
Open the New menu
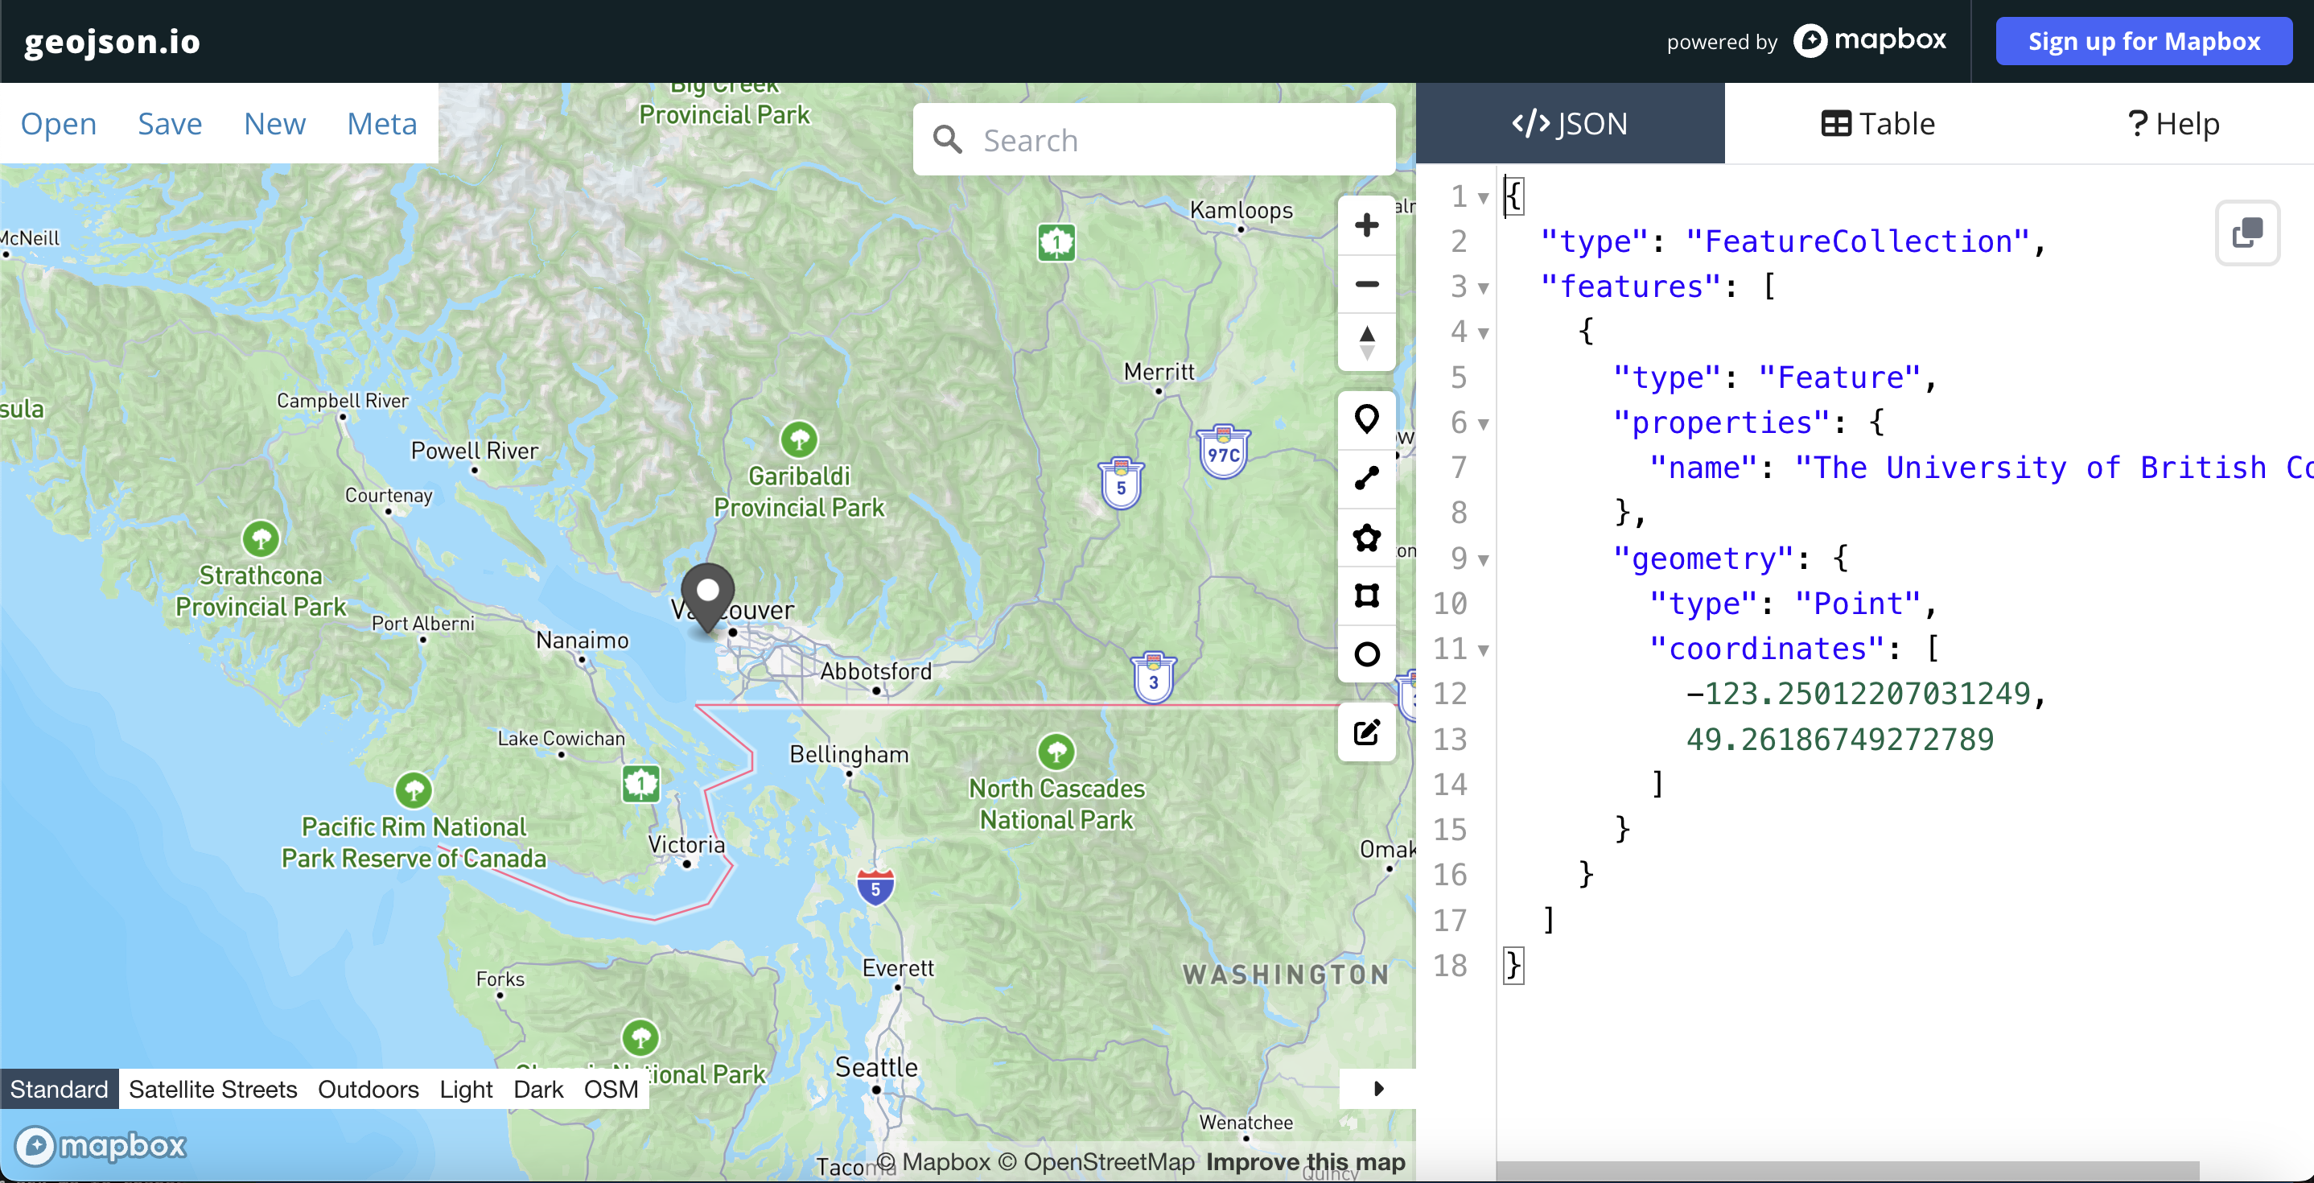point(275,123)
